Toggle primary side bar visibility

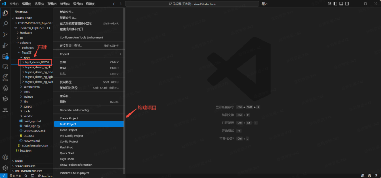[335, 4]
